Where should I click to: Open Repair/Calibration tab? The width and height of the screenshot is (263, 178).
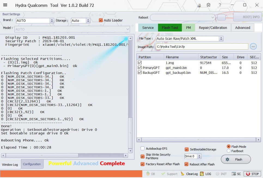[x=213, y=28]
